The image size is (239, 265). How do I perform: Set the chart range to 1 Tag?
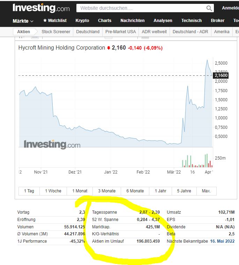pyautogui.click(x=29, y=191)
